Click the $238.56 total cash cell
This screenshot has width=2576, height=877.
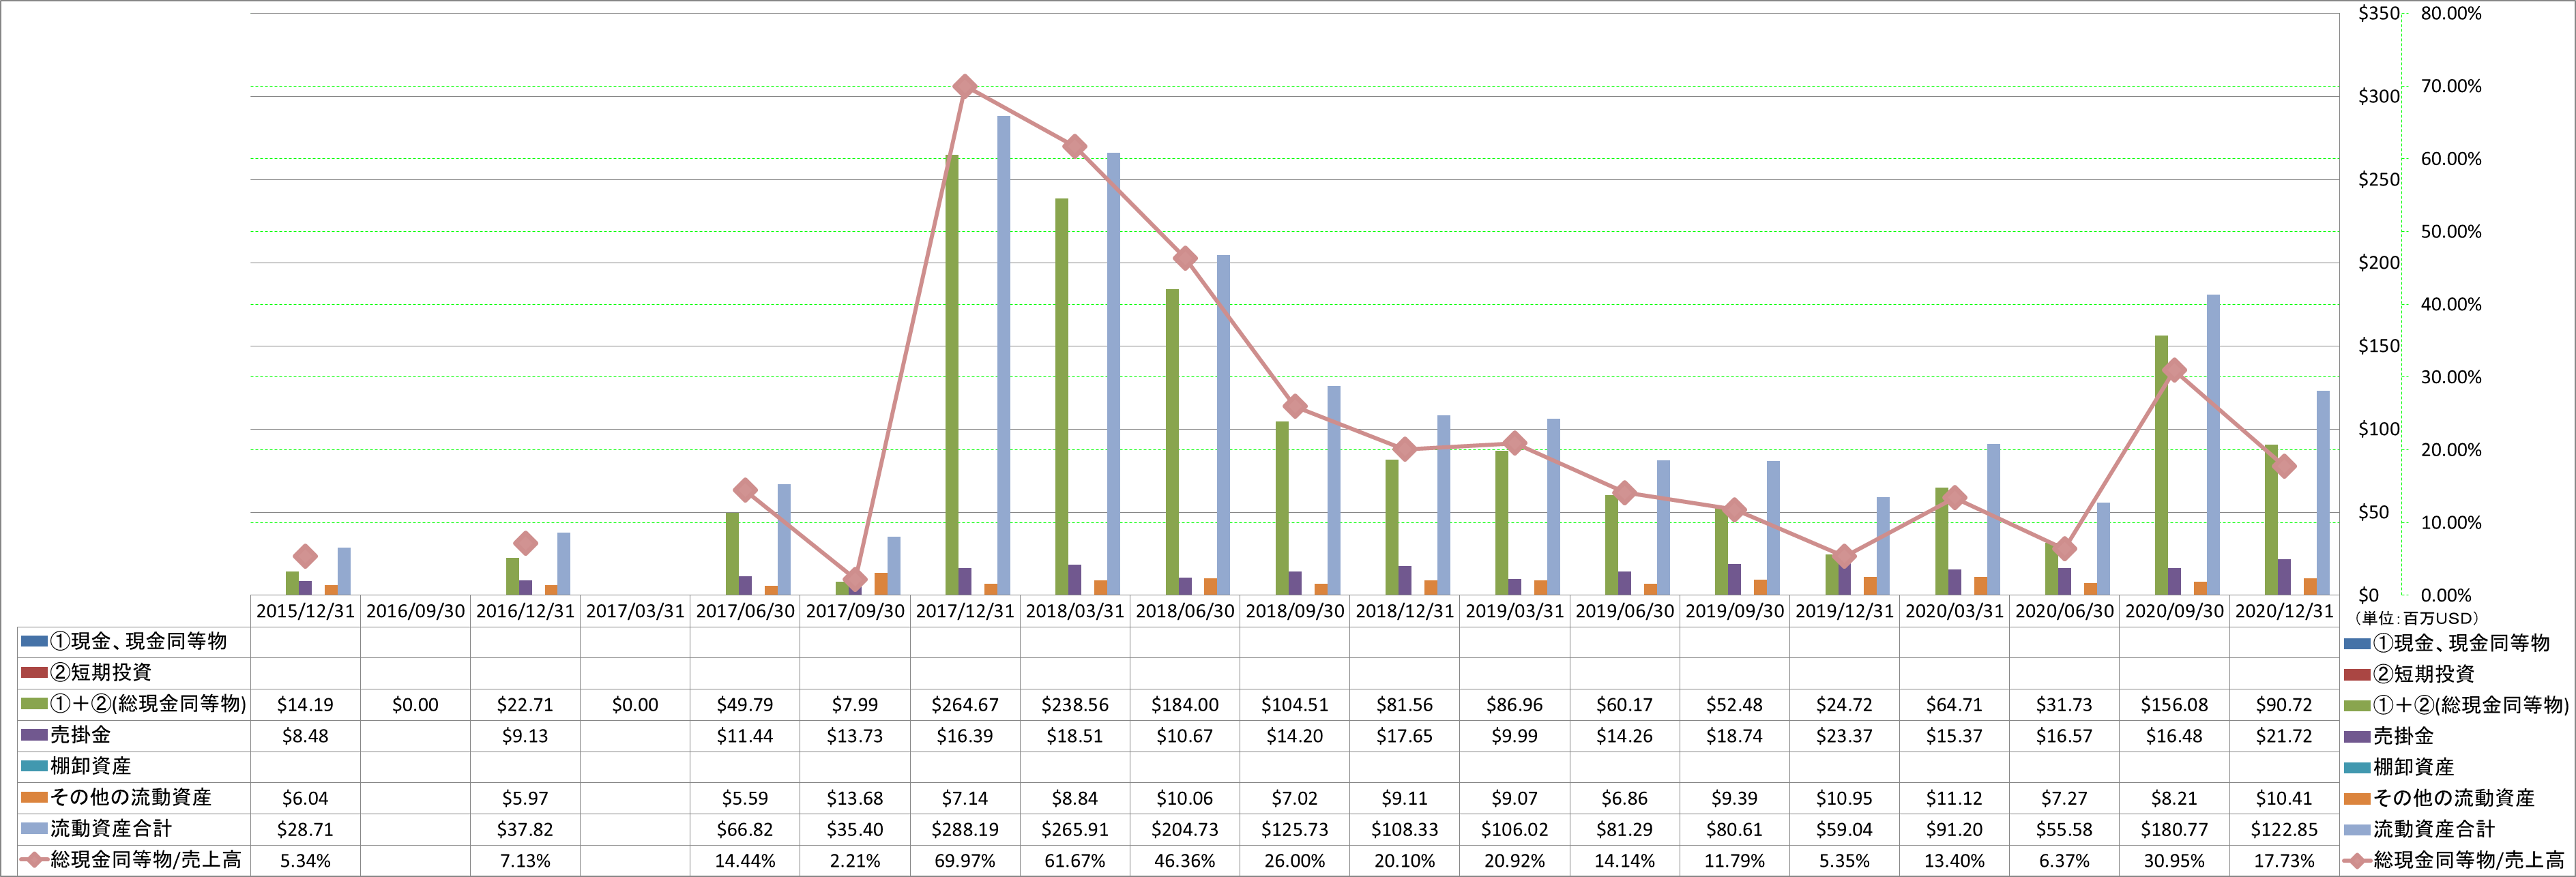pyautogui.click(x=1075, y=705)
